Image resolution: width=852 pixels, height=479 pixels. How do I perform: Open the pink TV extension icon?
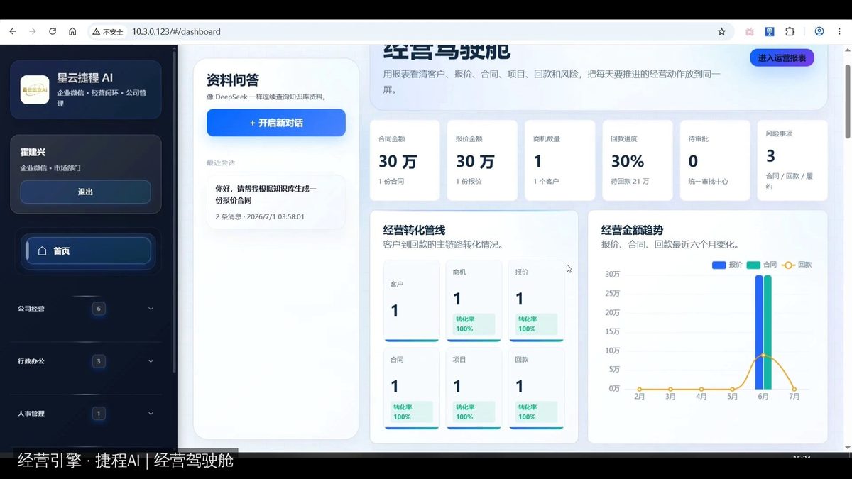pos(749,32)
